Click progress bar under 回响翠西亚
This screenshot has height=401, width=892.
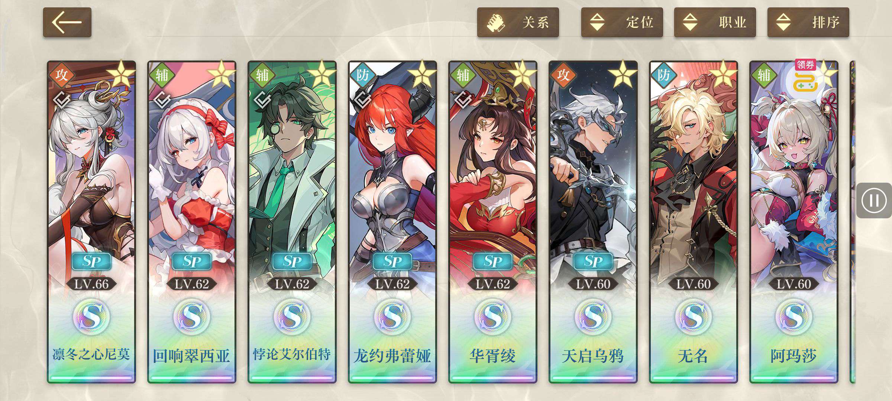pos(192,378)
